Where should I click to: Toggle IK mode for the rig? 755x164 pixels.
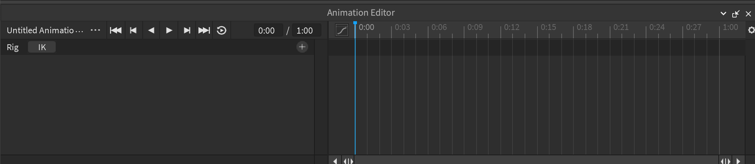click(42, 47)
